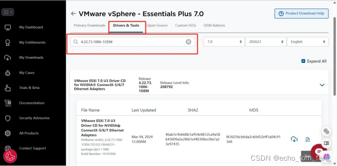The image size is (337, 166).
Task: Open Security Advisories
Action: click(34, 118)
